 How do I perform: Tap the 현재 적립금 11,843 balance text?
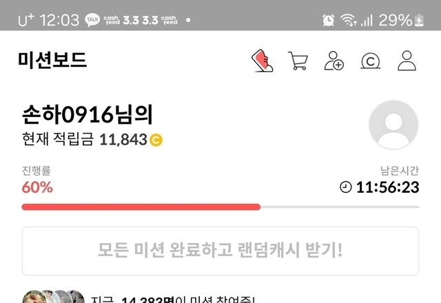(85, 139)
